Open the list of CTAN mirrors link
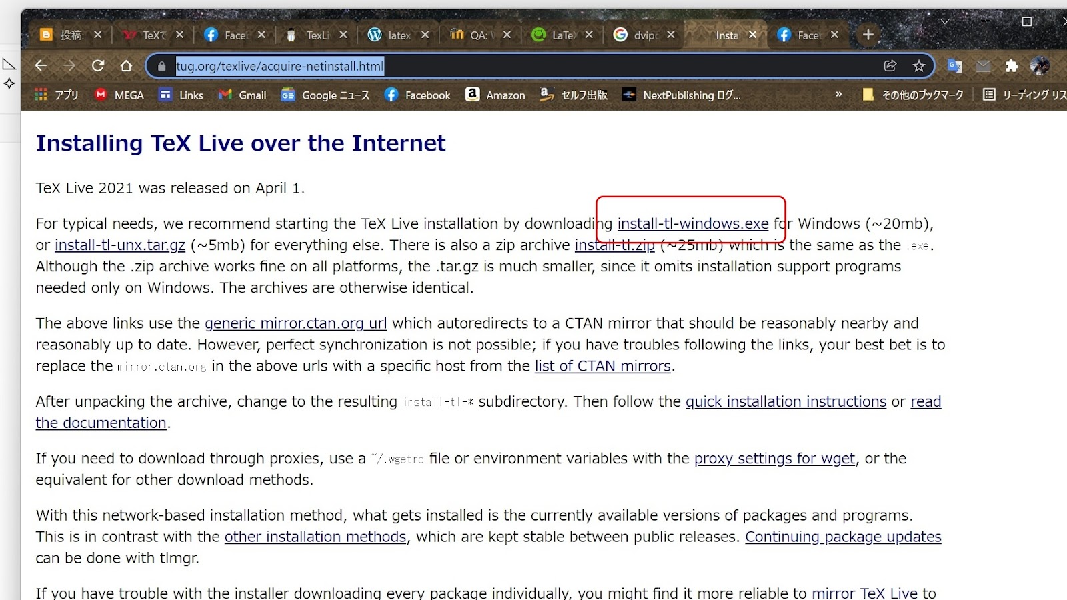 pyautogui.click(x=603, y=366)
